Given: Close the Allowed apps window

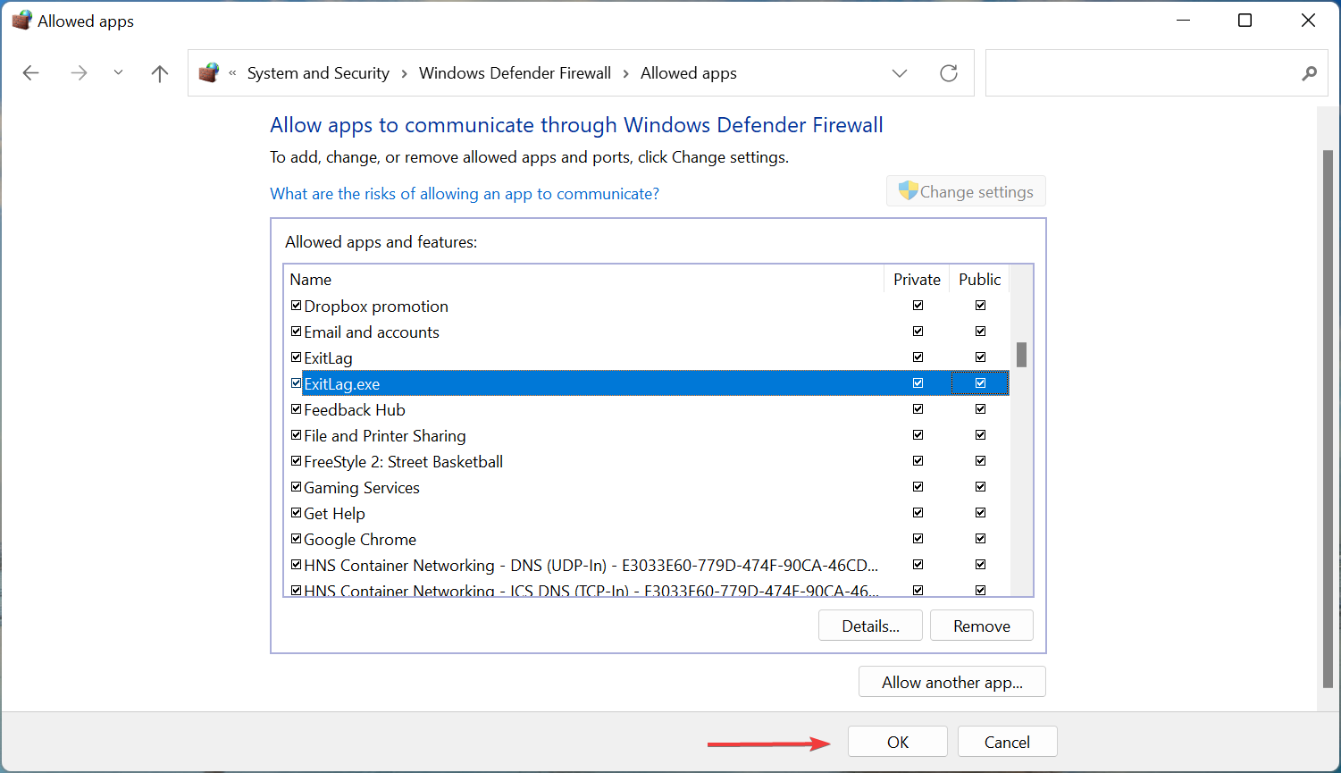Looking at the screenshot, I should [x=1308, y=21].
